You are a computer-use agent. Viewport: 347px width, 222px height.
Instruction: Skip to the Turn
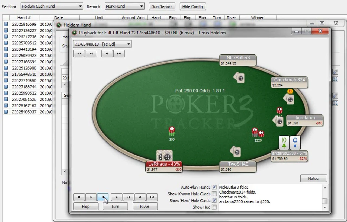coord(115,207)
